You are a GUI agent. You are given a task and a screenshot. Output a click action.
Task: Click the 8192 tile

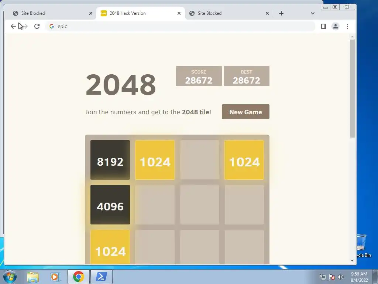point(110,160)
